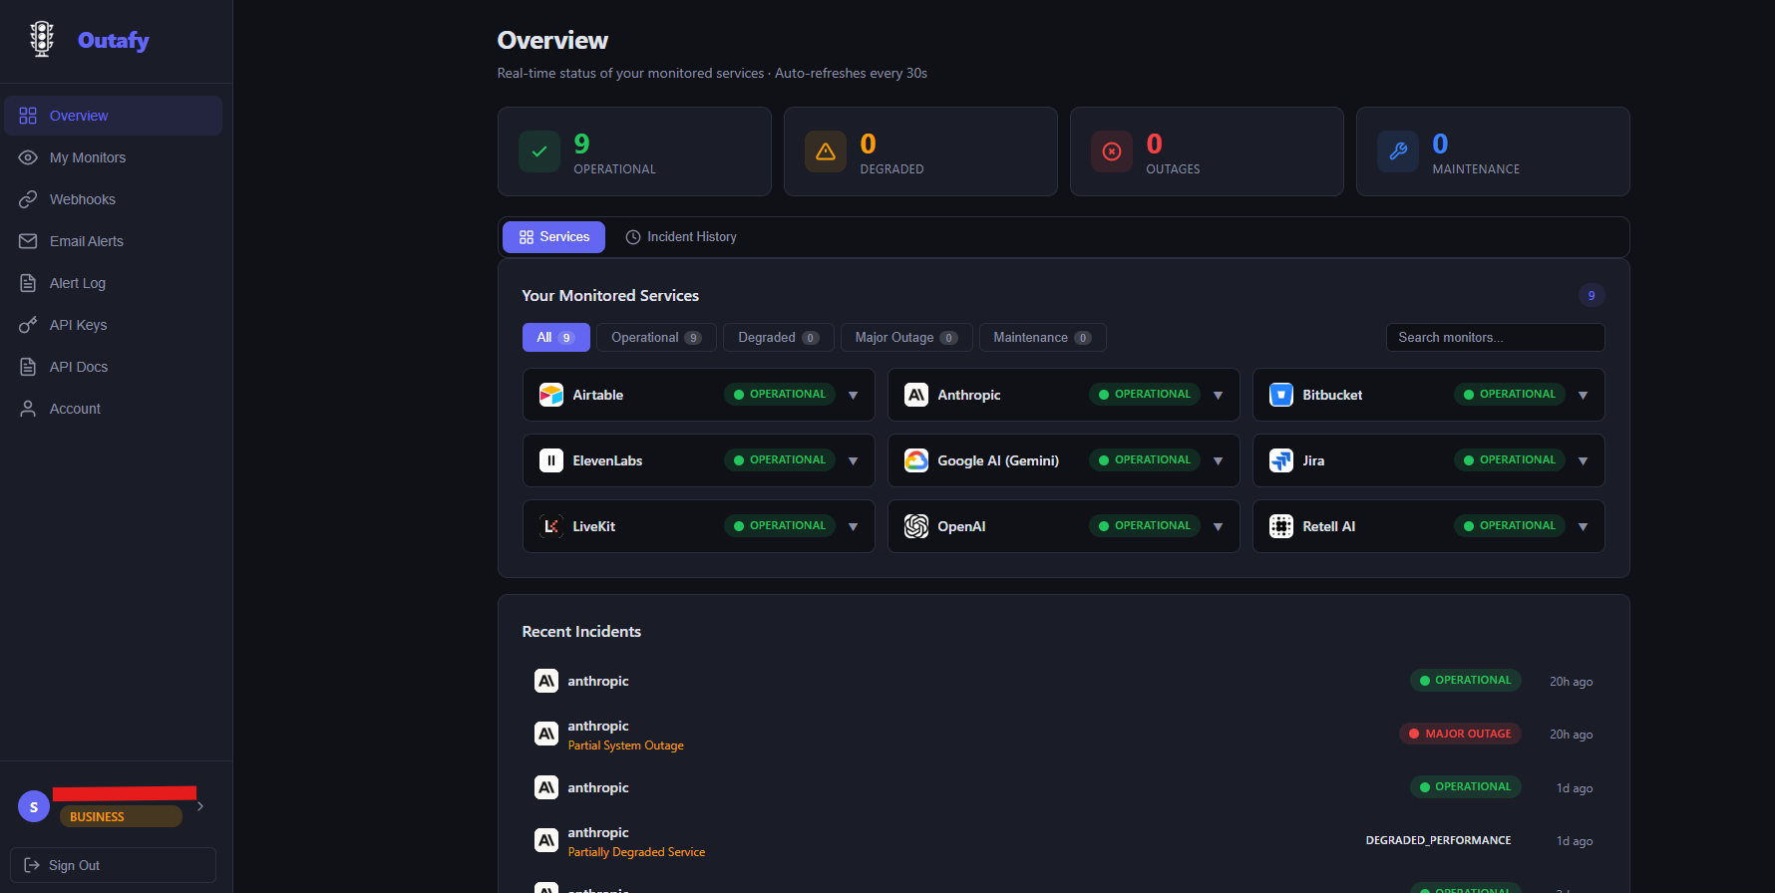Expand the Retell AI service dropdown arrow

(x=1584, y=527)
